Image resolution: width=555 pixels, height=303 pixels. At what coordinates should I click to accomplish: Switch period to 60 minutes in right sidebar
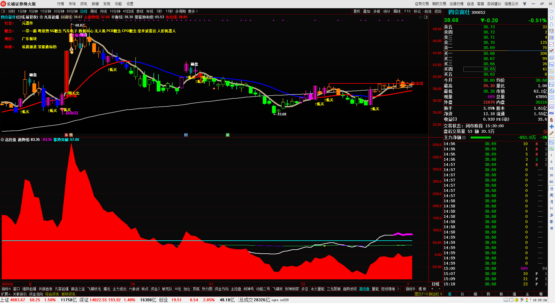point(552,182)
